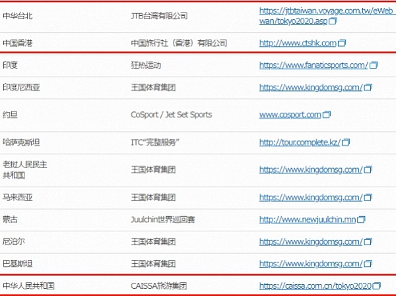Open kingdomsg.com link in 马来西亚 row

(311, 198)
